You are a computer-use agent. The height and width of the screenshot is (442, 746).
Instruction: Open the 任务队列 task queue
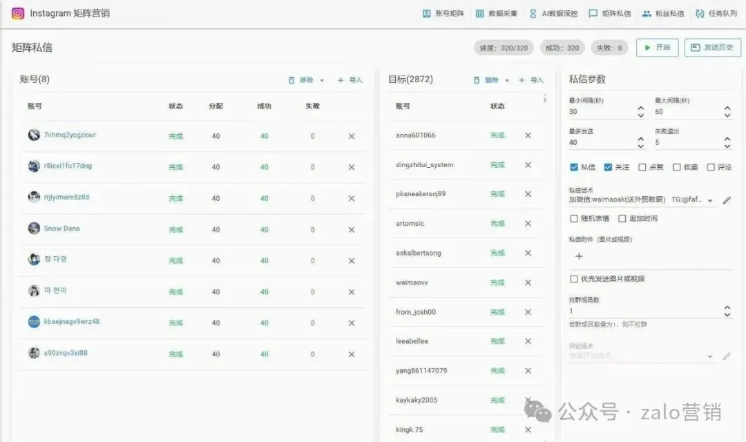pos(718,12)
